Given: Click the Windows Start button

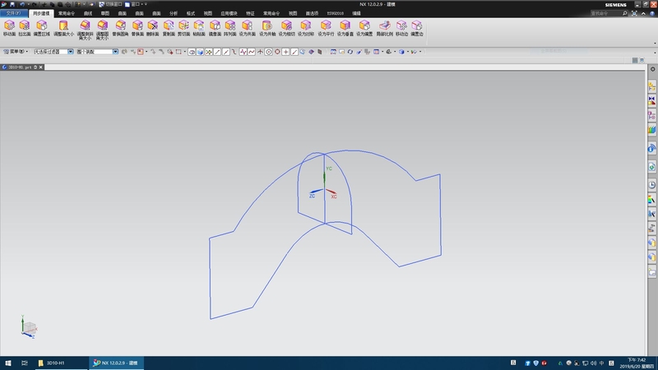Looking at the screenshot, I should [7, 363].
